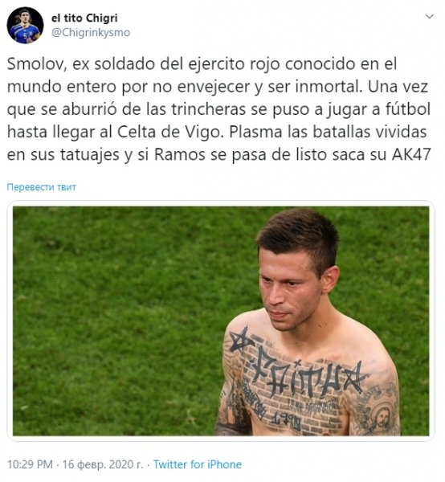The image size is (445, 482).
Task: Click the tweet text about Smolov
Action: pos(218,109)
